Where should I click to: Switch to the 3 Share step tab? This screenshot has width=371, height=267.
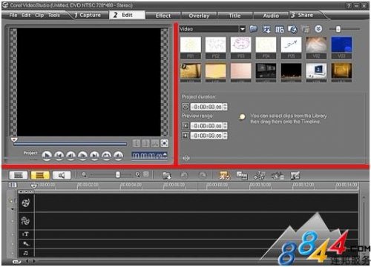(302, 15)
